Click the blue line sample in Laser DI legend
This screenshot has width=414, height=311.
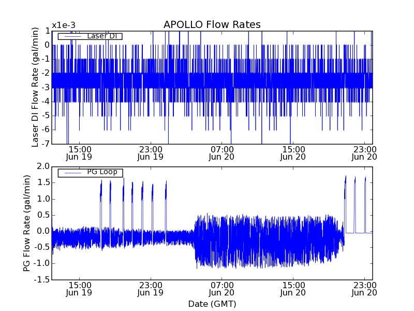tap(72, 36)
